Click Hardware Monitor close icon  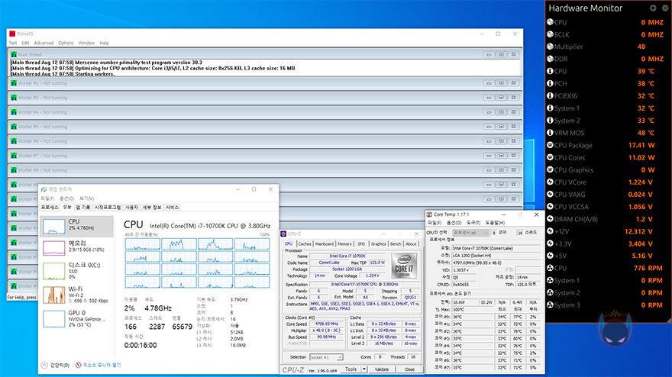point(666,8)
